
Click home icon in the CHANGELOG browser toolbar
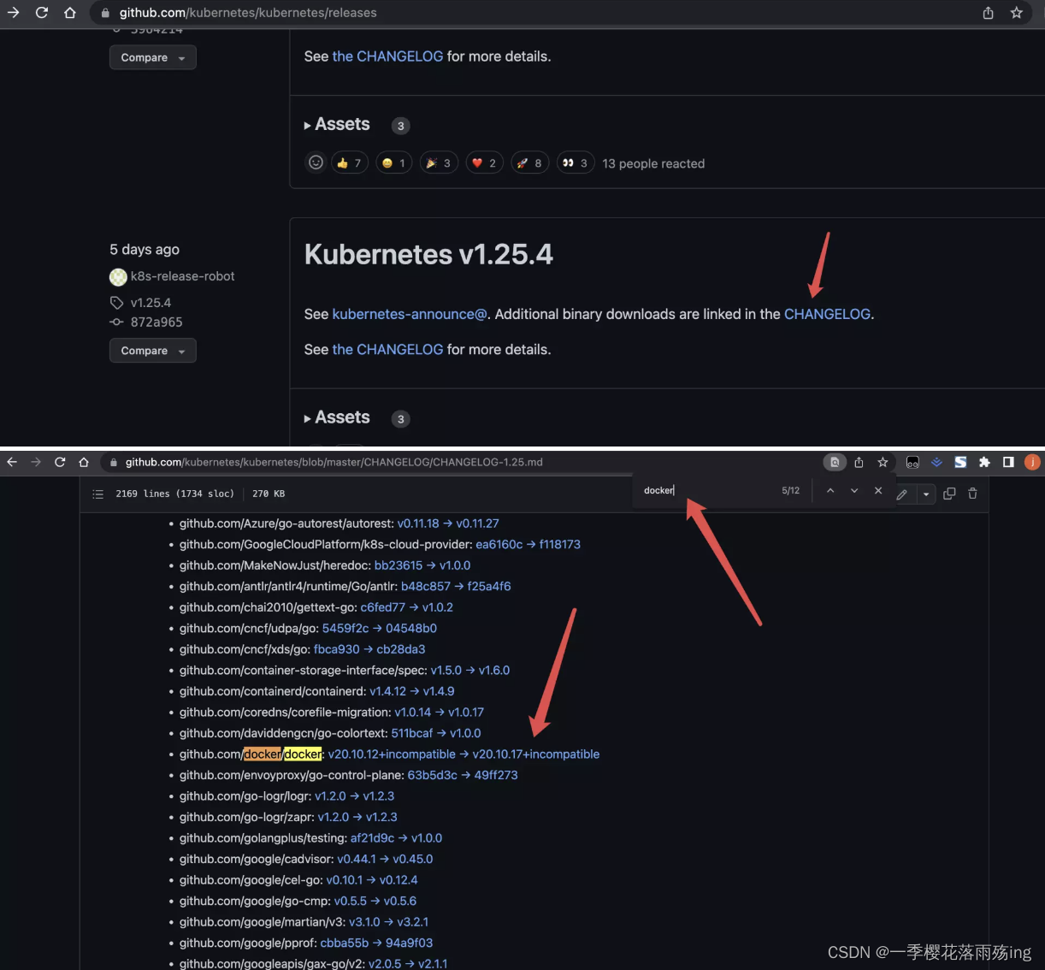click(84, 462)
